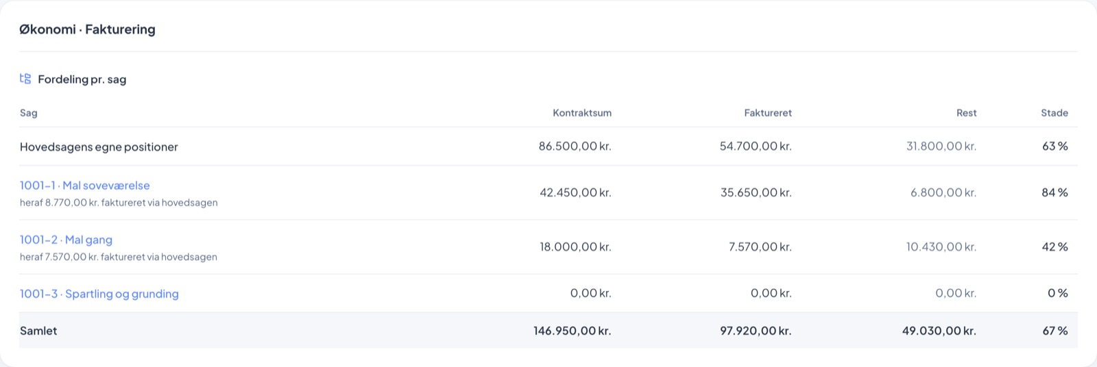The image size is (1097, 367).
Task: Click the 84 % stade value
Action: pyautogui.click(x=1054, y=192)
